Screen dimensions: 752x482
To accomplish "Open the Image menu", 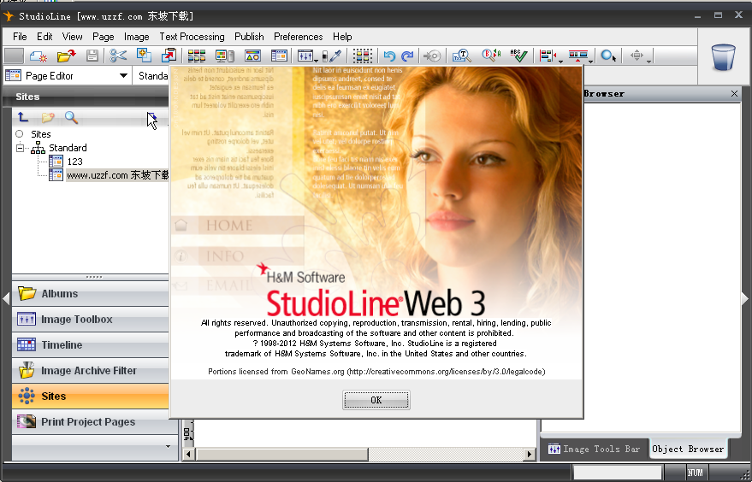I will pyautogui.click(x=137, y=37).
